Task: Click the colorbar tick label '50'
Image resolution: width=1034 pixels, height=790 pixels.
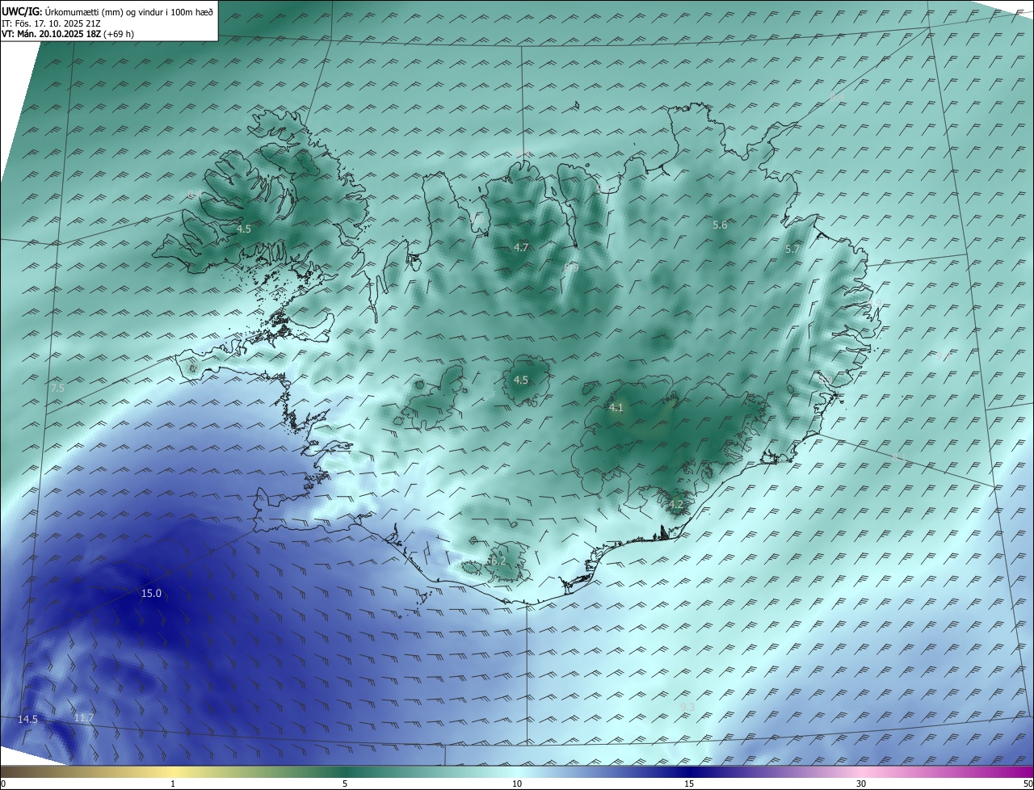Action: [x=1028, y=784]
